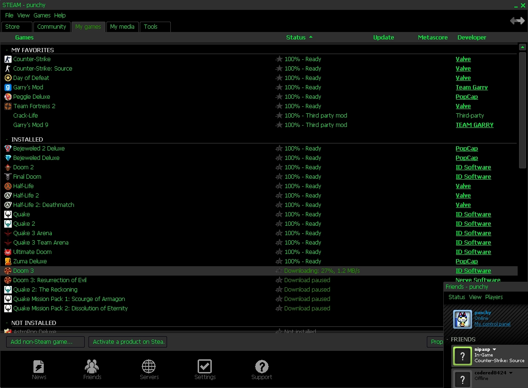Image resolution: width=528 pixels, height=388 pixels.
Task: Toggle favorite star for Bejeweled 2 Deluxe
Action: tap(279, 149)
